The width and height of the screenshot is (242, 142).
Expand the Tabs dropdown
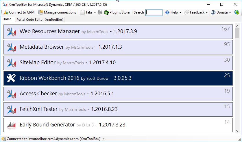(x=88, y=12)
